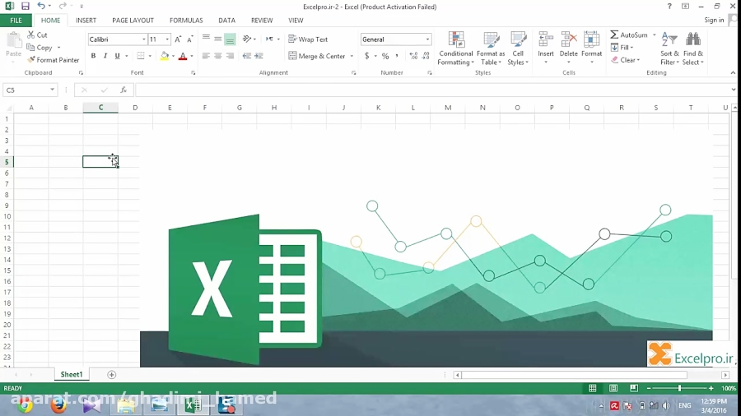Add a new sheet with plus icon

click(x=111, y=375)
